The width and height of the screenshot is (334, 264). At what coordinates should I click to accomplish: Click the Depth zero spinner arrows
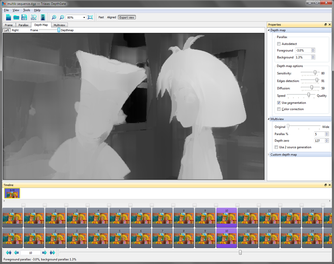(x=327, y=140)
